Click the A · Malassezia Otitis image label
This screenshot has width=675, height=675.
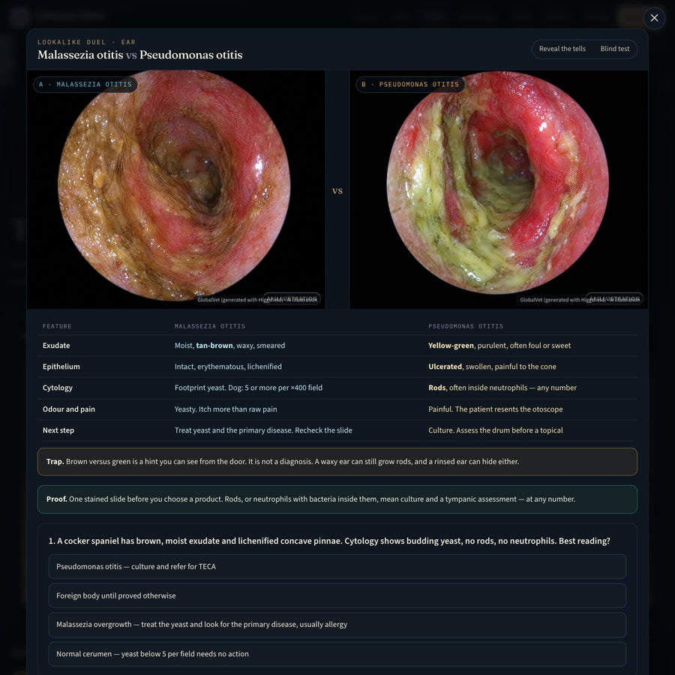click(x=85, y=84)
